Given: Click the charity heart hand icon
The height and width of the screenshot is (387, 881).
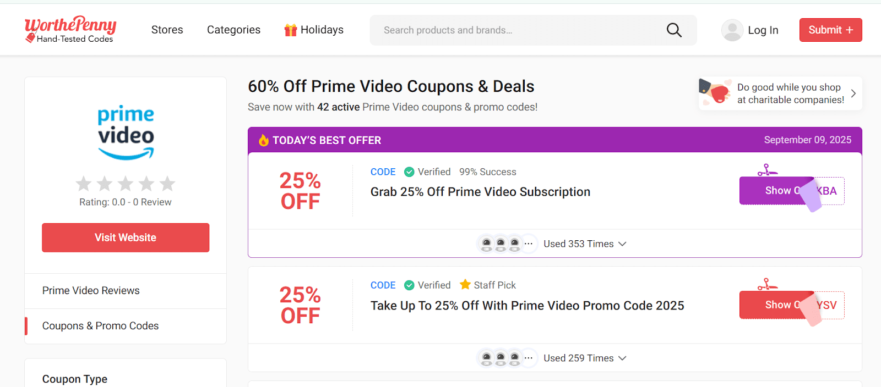Looking at the screenshot, I should click(x=715, y=92).
